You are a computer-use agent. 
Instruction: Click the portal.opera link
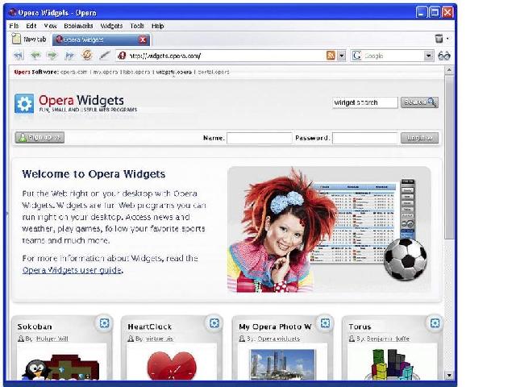tap(214, 72)
